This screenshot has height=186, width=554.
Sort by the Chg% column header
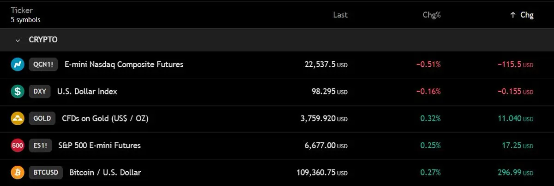(x=432, y=15)
